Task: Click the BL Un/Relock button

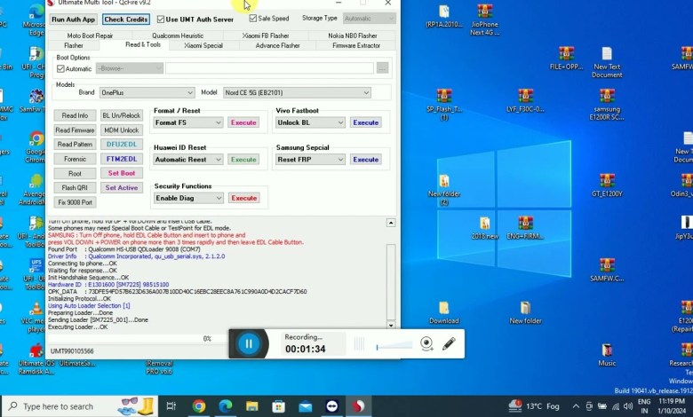Action: (122, 115)
